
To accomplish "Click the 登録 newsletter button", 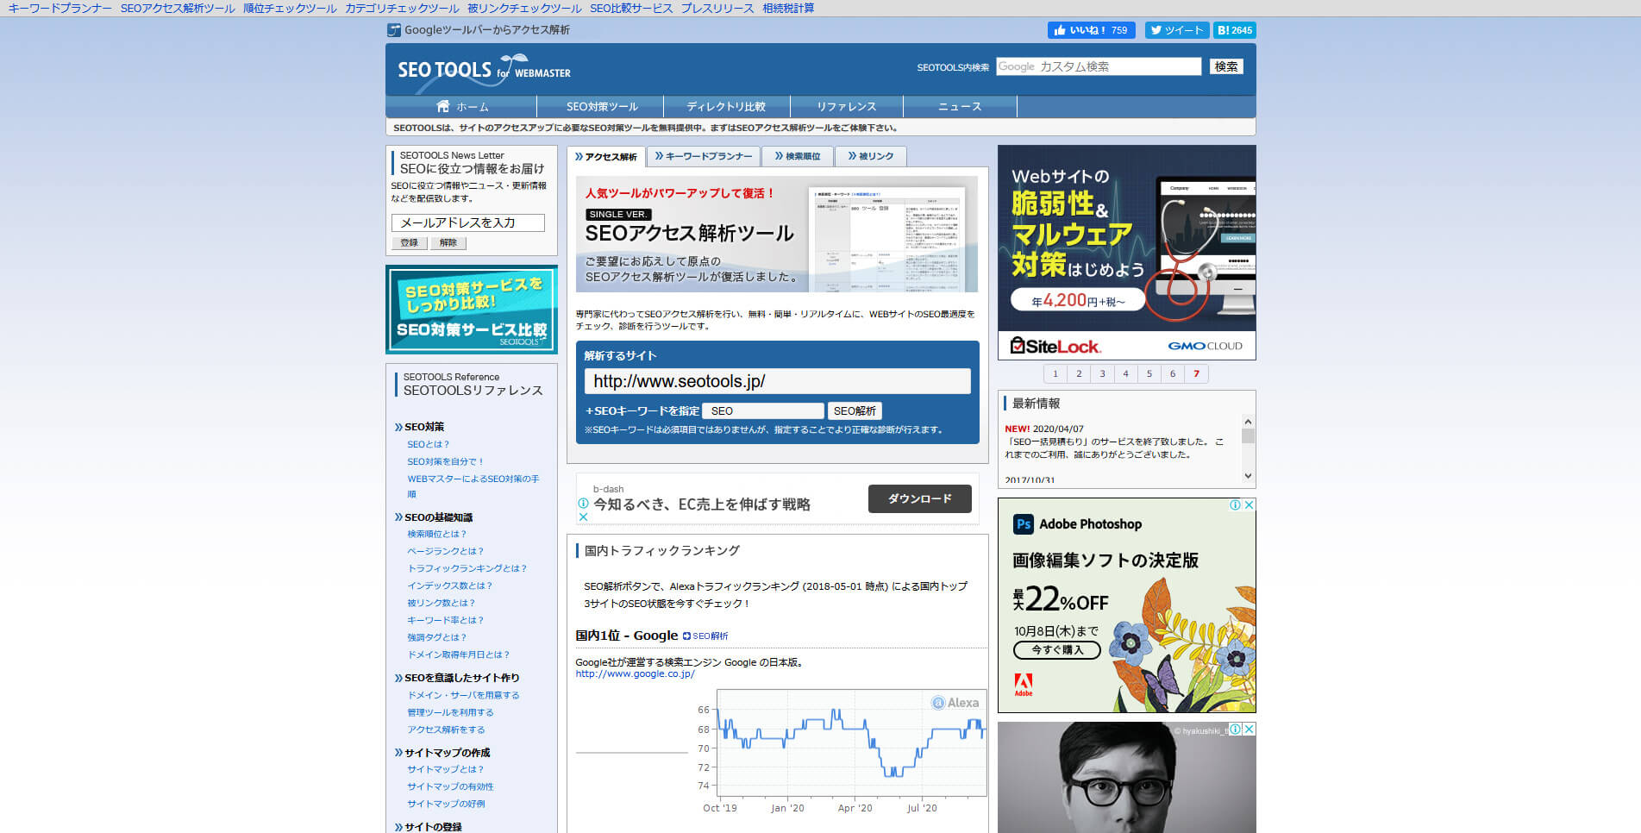I will (x=410, y=243).
